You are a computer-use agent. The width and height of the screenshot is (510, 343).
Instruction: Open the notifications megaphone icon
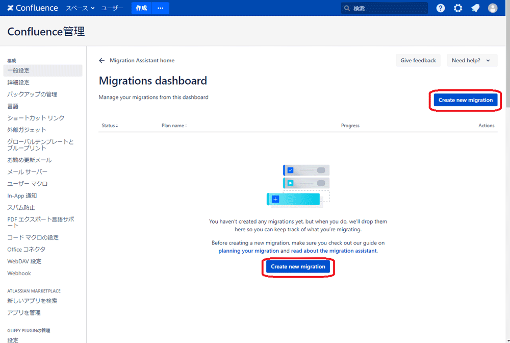(x=475, y=8)
